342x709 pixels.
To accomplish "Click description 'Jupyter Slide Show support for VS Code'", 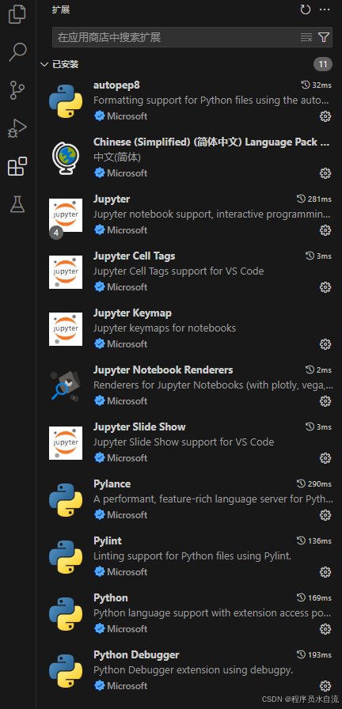I will [184, 442].
